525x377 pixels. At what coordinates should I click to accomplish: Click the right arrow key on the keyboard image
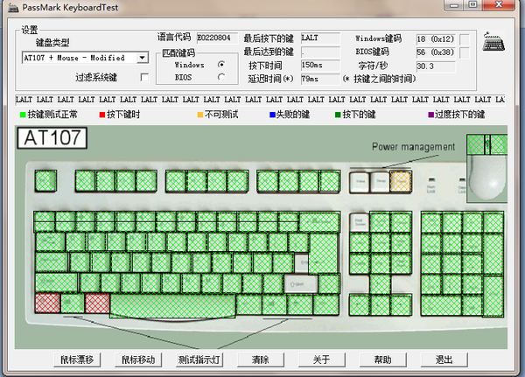[401, 305]
